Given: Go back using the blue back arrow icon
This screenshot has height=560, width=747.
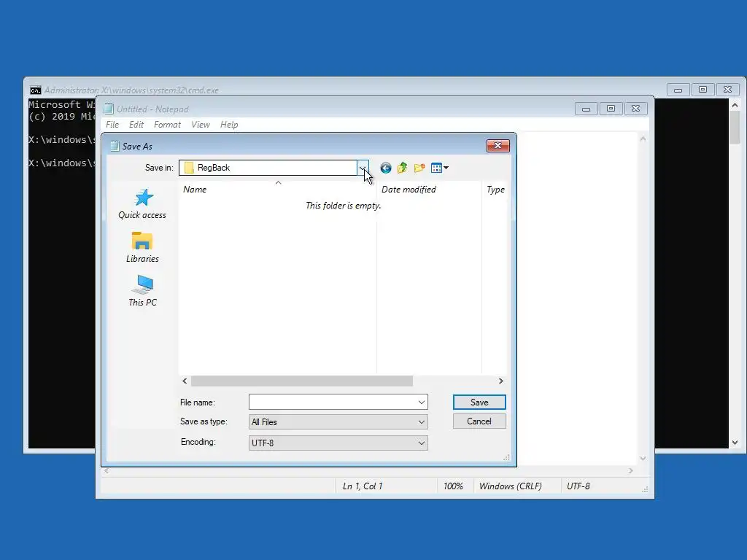Looking at the screenshot, I should pos(385,168).
